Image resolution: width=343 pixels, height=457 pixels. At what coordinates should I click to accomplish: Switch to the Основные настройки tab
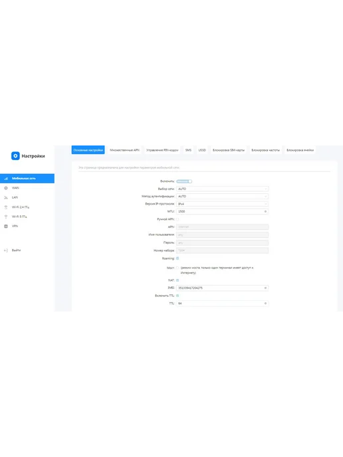tap(88, 150)
